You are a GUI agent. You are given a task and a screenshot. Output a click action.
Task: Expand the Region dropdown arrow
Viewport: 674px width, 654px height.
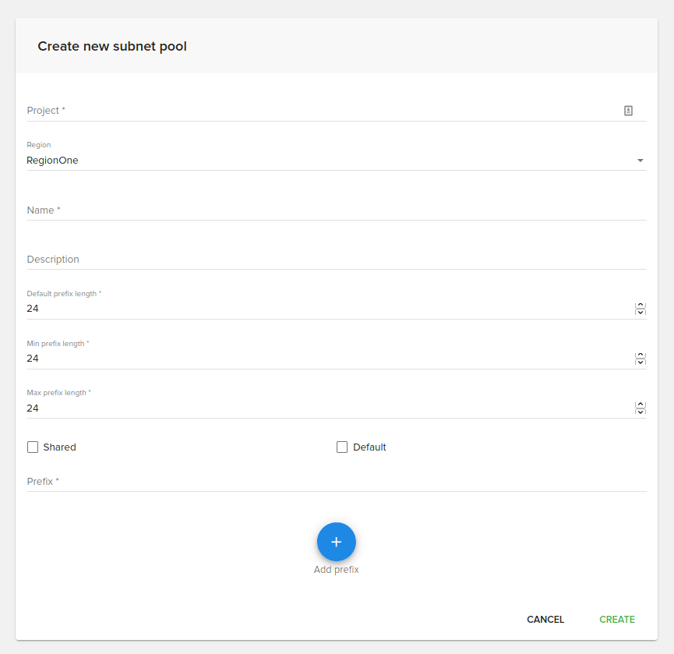click(640, 161)
